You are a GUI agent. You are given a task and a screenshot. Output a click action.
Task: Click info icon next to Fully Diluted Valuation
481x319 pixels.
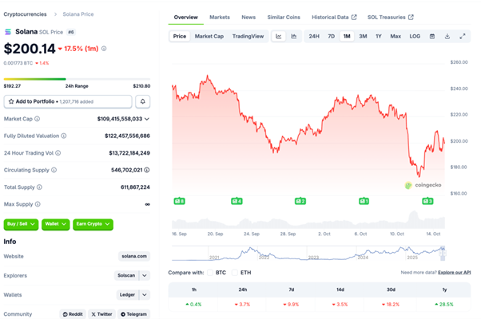coord(66,136)
